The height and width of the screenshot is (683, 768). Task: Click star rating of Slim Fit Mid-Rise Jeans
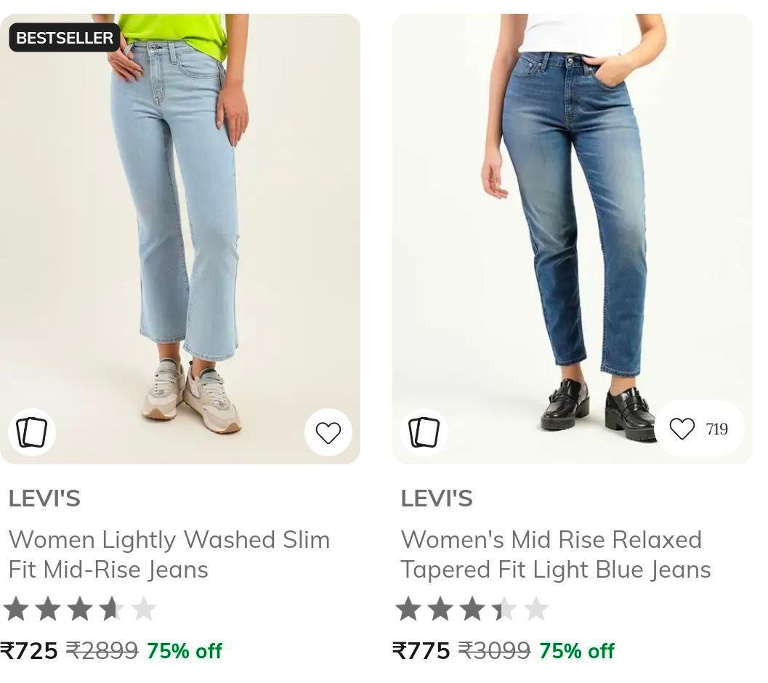click(x=79, y=609)
